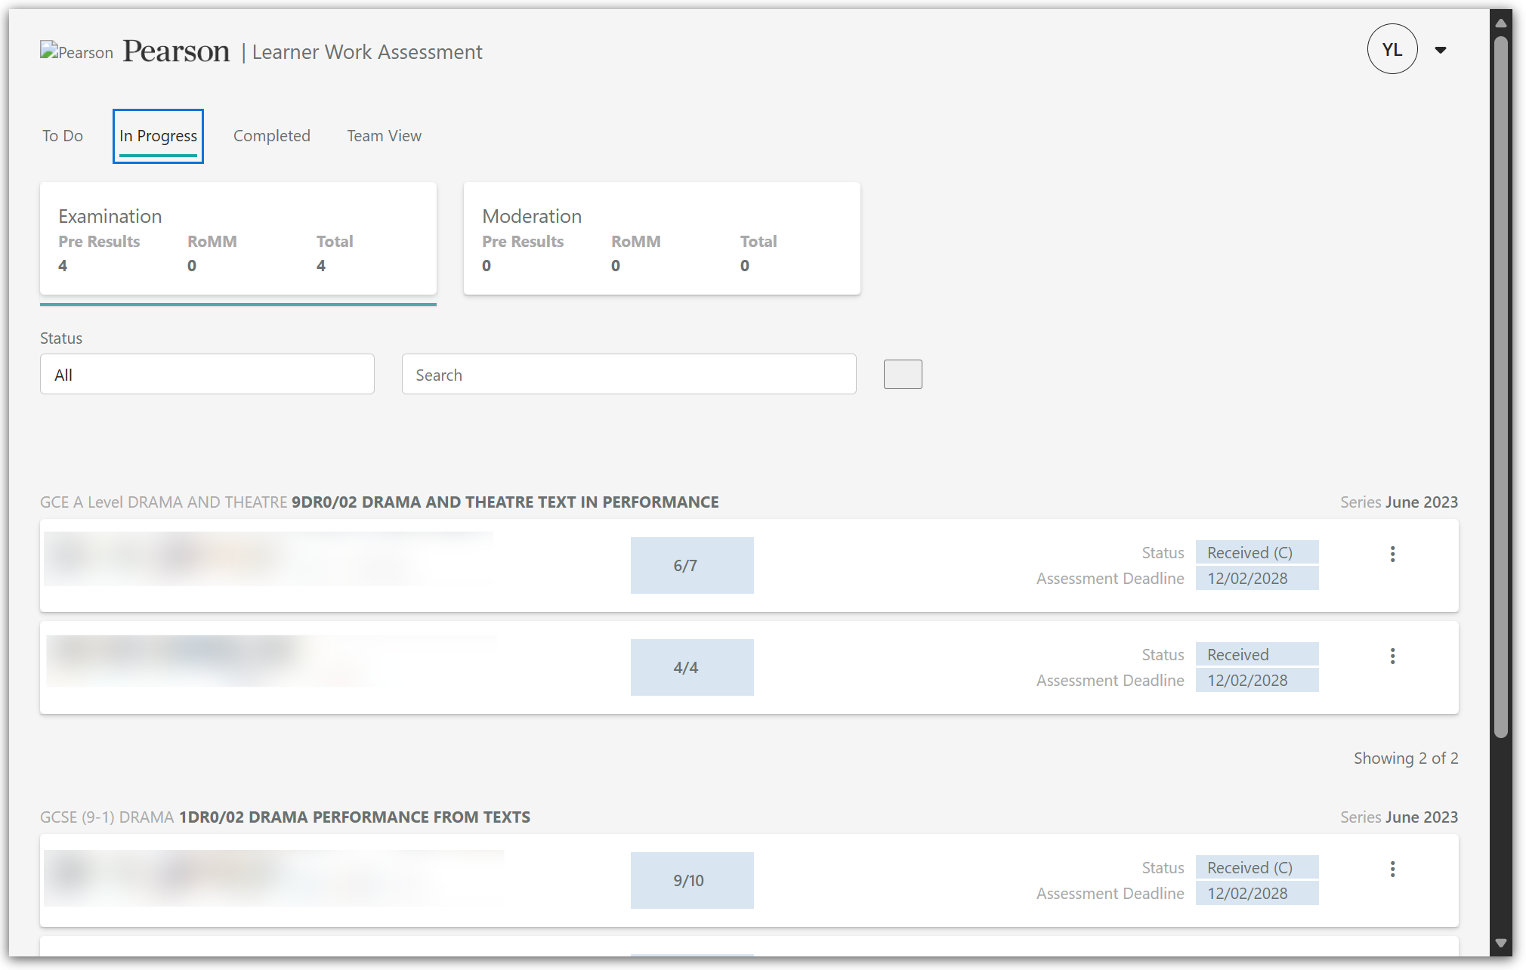Screen dimensions: 1526x970
Task: Select the In Progress tab
Action: (158, 136)
